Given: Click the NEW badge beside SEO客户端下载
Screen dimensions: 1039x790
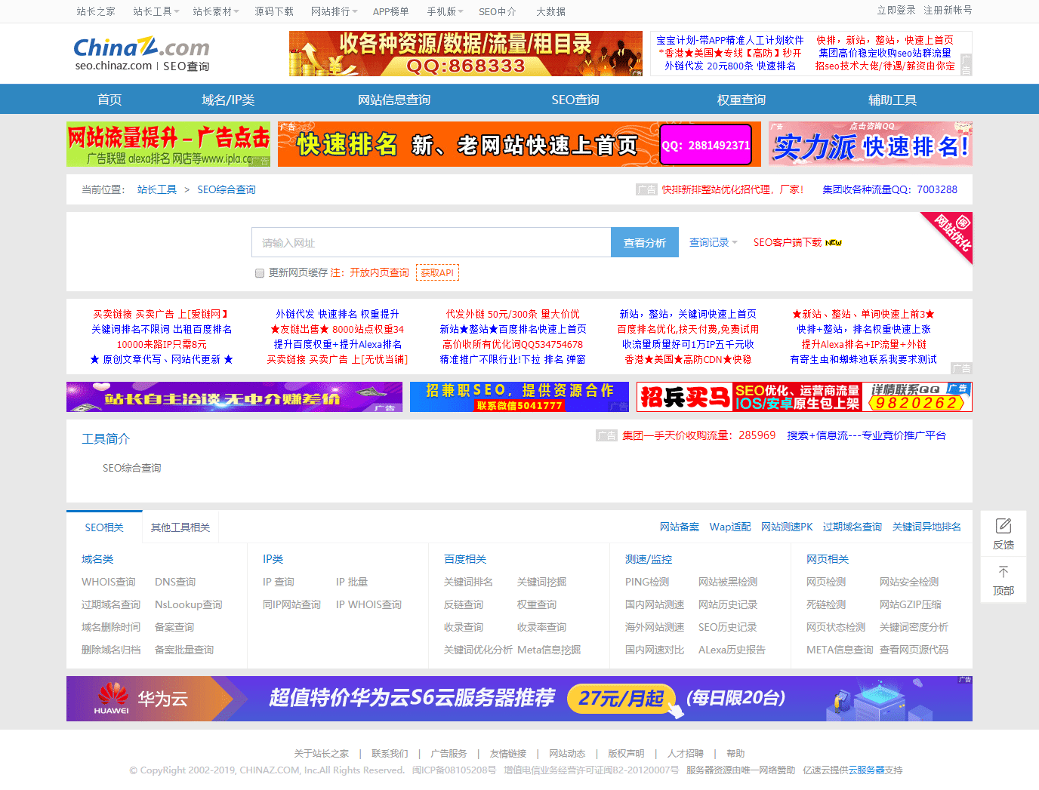Looking at the screenshot, I should [834, 243].
